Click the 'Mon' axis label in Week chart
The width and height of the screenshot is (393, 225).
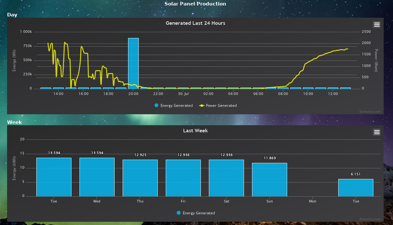point(313,201)
